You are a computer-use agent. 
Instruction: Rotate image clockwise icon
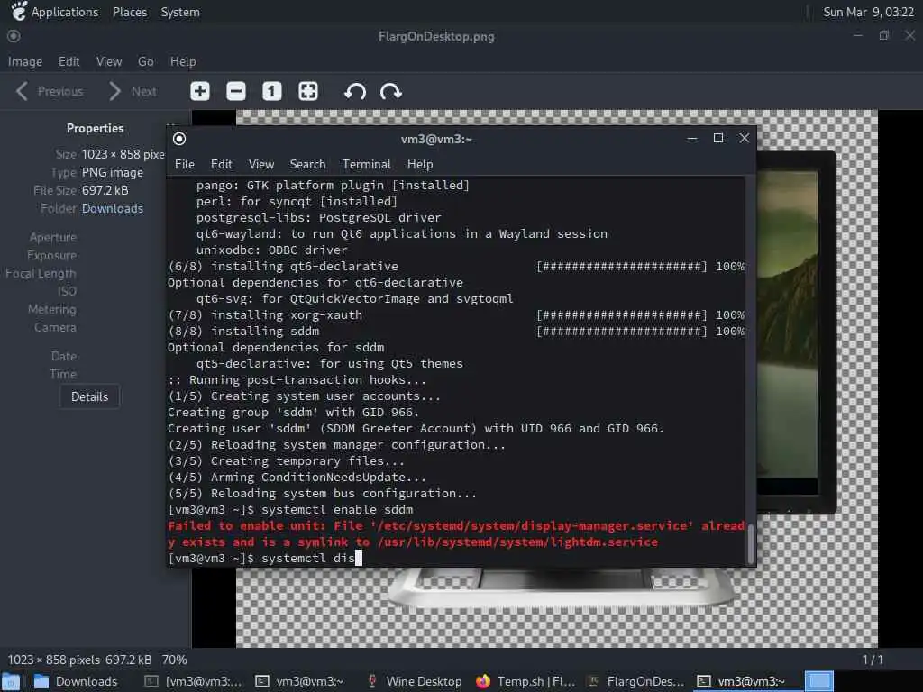point(391,91)
